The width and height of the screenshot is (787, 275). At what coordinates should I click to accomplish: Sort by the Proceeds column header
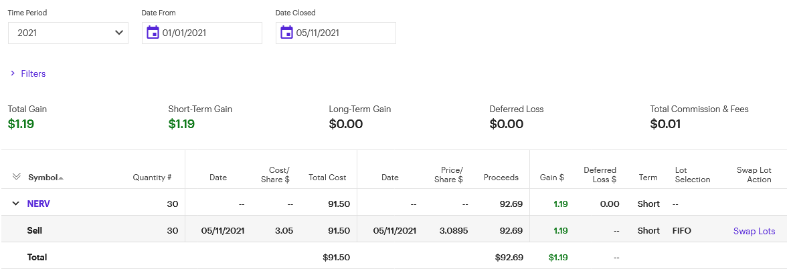(501, 178)
